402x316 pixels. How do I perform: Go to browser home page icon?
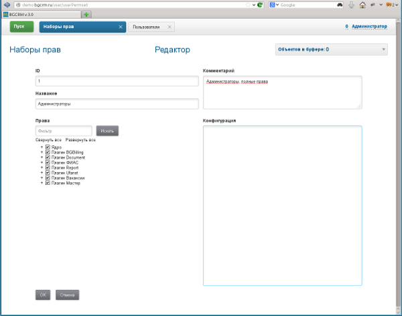tap(362, 5)
